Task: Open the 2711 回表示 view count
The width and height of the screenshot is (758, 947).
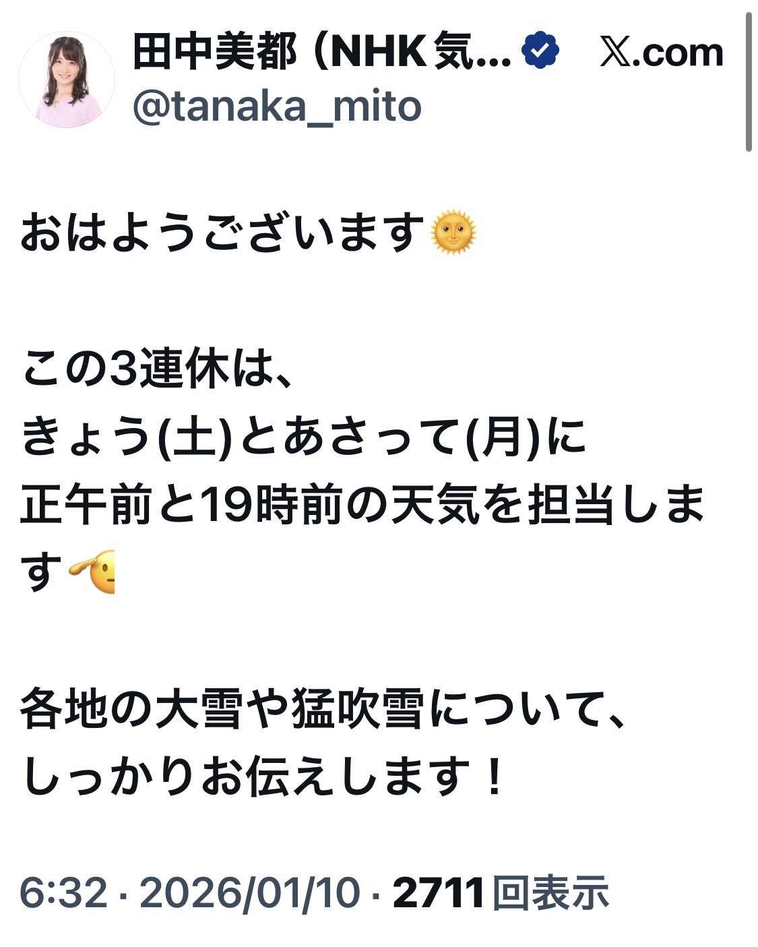Action: coord(501,892)
